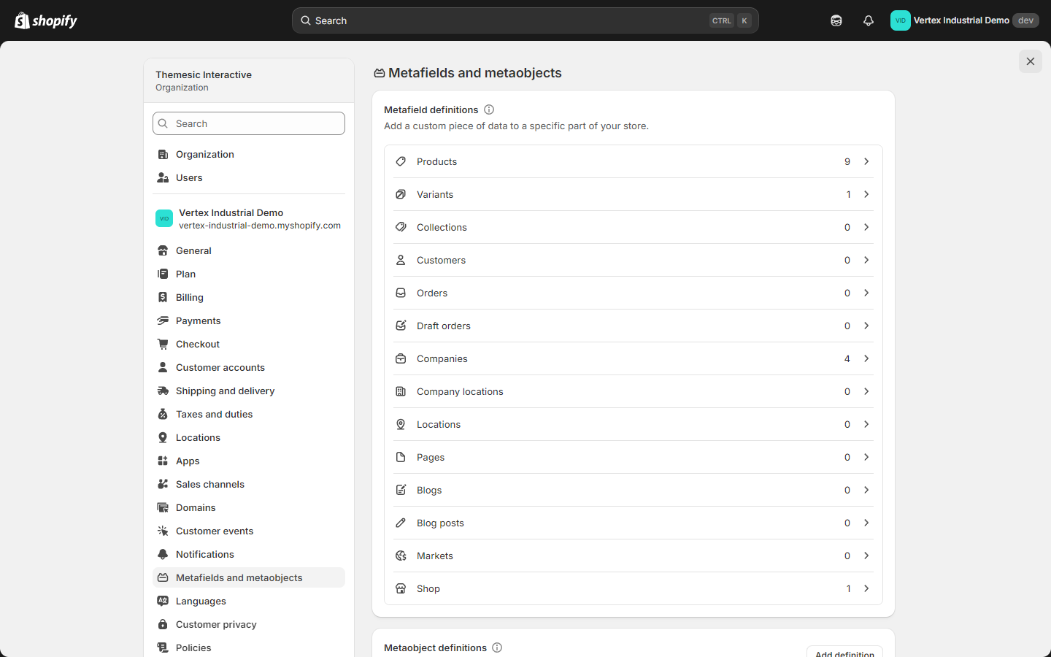Click the Companies row icon
The image size is (1051, 657).
401,358
